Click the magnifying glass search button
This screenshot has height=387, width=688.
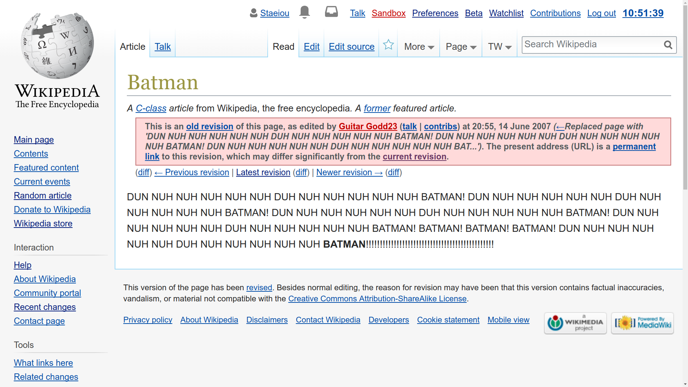coord(668,45)
